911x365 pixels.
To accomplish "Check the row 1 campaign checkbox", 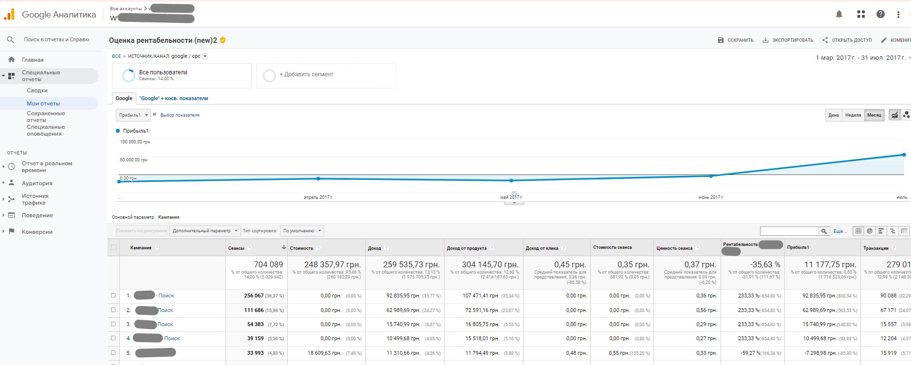I will 113,295.
